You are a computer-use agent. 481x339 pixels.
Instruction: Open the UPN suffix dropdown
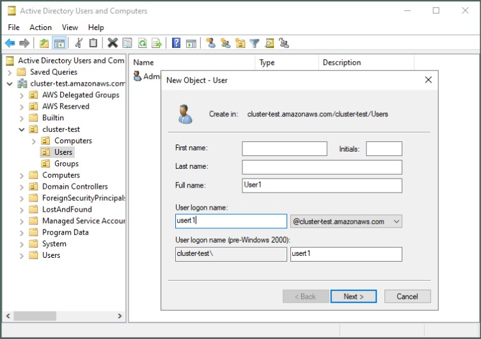pyautogui.click(x=346, y=221)
